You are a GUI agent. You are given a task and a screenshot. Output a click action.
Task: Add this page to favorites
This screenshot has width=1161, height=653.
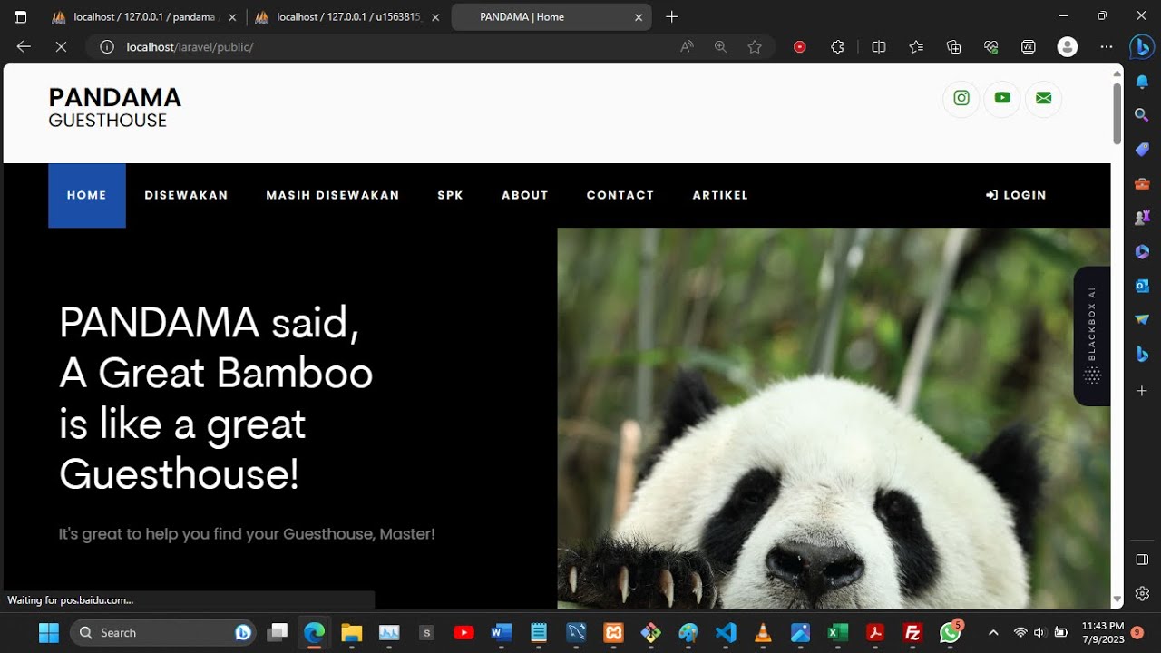tap(755, 47)
